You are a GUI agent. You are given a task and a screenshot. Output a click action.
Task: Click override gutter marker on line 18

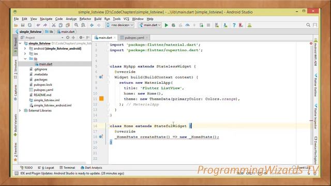101,136
